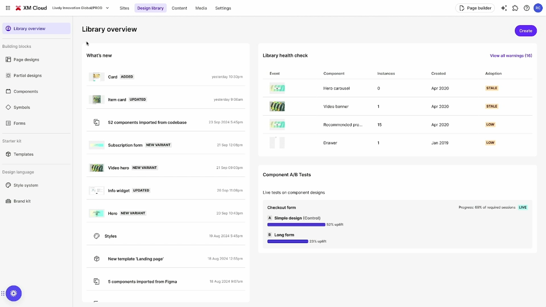This screenshot has height=307, width=546.
Task: Open Page designs in the sidebar
Action: click(26, 59)
